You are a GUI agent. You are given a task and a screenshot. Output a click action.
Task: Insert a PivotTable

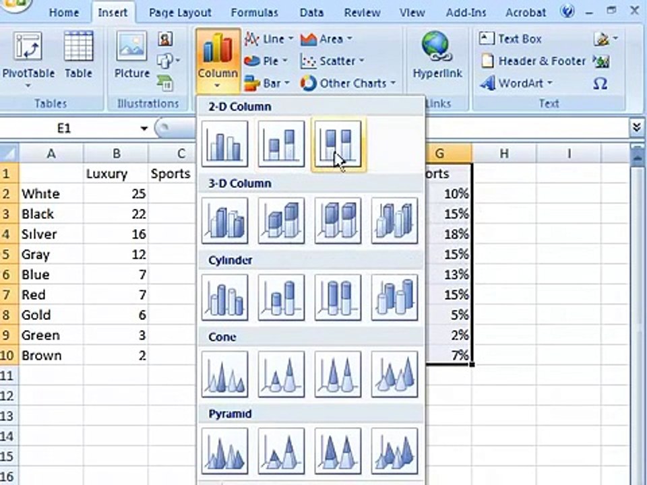[28, 59]
